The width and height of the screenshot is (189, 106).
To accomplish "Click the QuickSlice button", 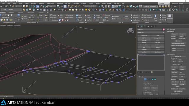I will pyautogui.click(x=174, y=77).
